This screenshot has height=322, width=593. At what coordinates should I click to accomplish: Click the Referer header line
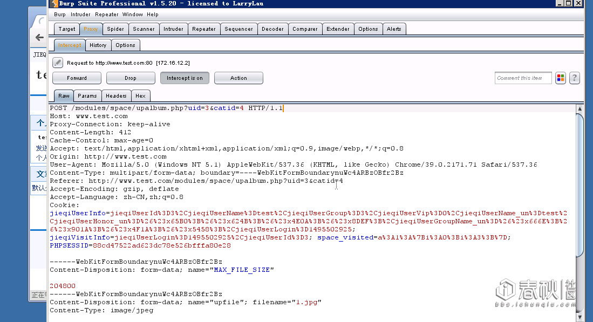pos(196,181)
